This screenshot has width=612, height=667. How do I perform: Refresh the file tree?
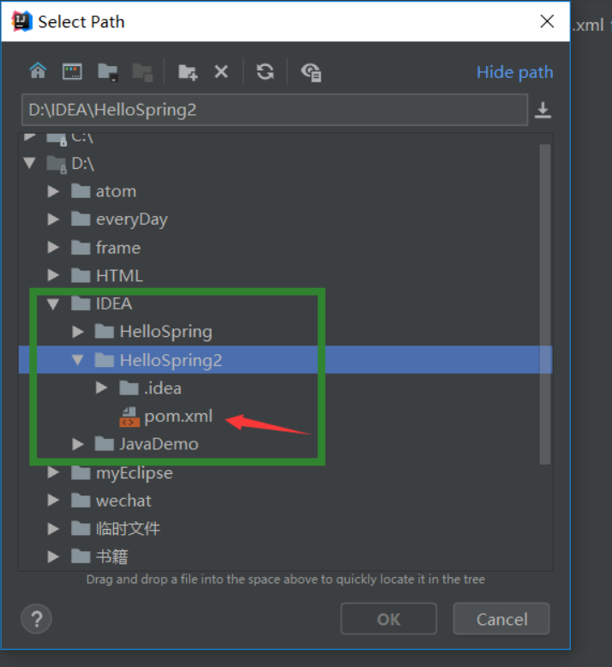coord(265,71)
